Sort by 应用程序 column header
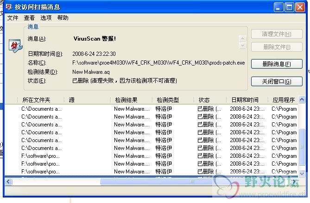The width and height of the screenshot is (310, 203). (x=283, y=100)
